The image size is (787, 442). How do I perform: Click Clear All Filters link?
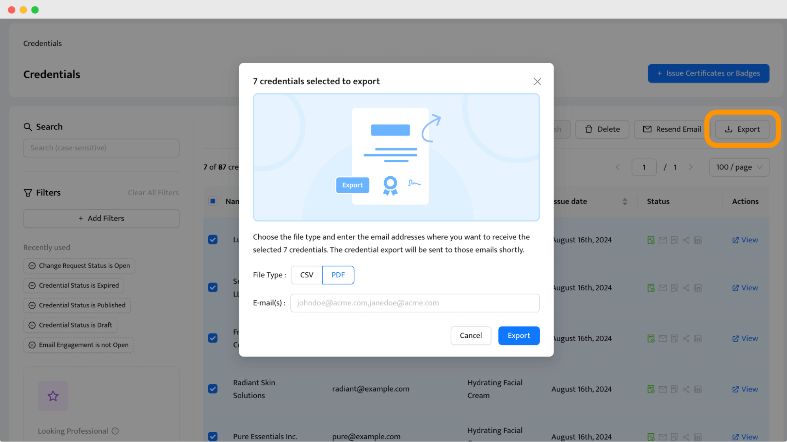point(153,192)
